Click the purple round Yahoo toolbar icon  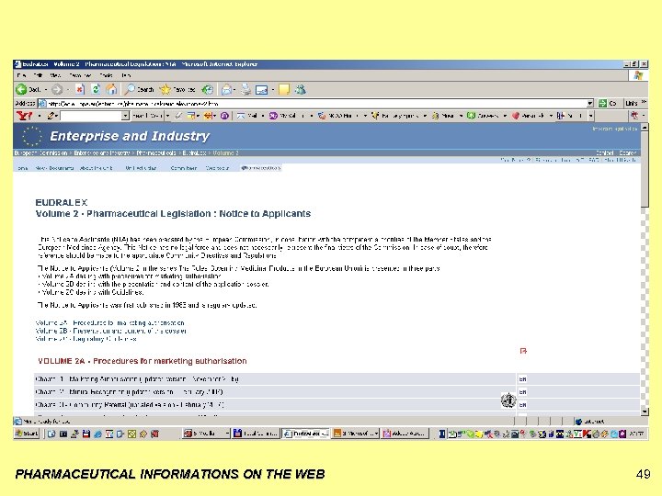224,116
